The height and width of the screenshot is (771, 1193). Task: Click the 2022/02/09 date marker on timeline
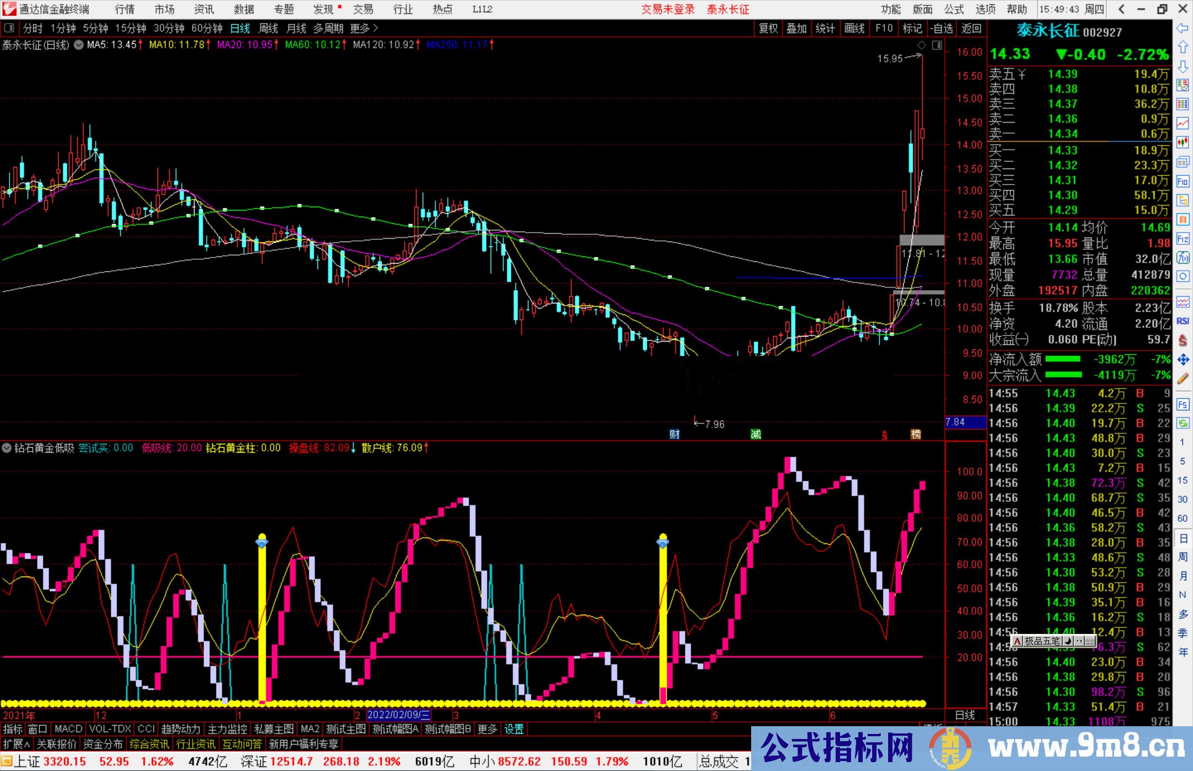pos(398,715)
